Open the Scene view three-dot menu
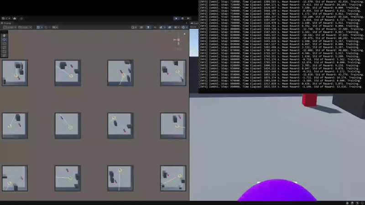The image size is (365, 205). [x=187, y=23]
